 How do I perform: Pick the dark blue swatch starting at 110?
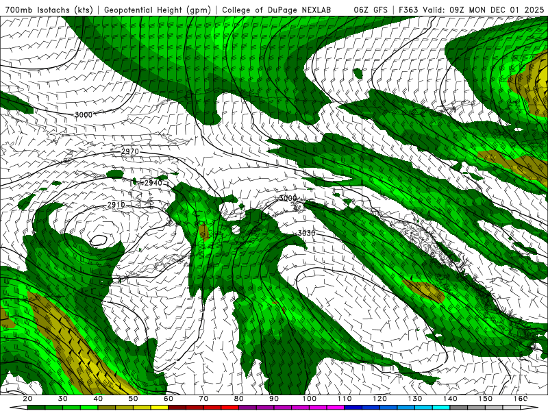click(353, 408)
